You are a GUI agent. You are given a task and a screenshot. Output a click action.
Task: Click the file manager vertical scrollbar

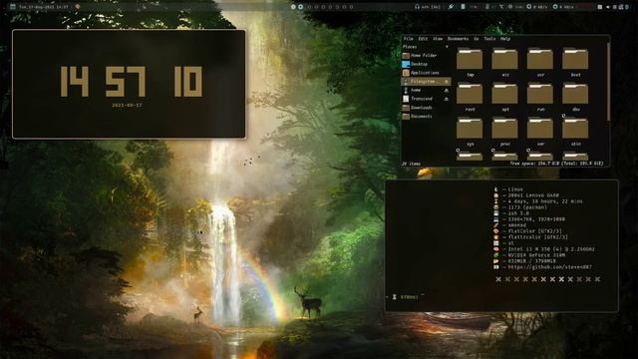click(x=608, y=82)
